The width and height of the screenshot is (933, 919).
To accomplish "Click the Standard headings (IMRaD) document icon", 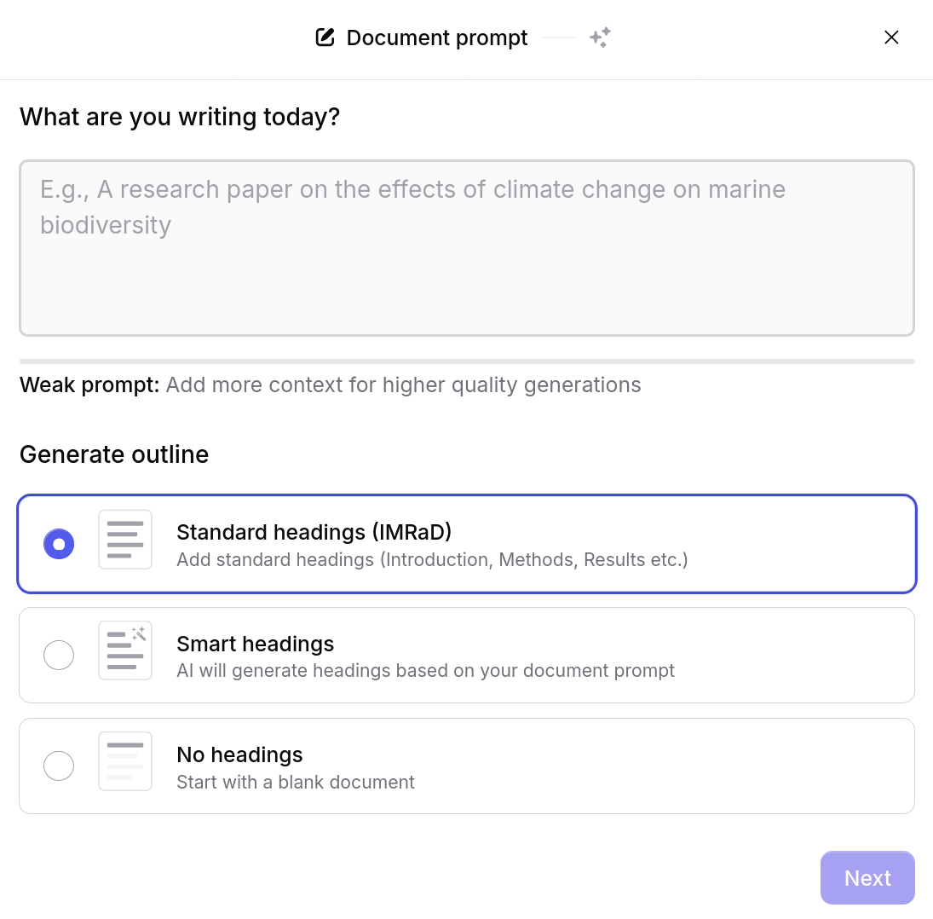I will point(124,539).
